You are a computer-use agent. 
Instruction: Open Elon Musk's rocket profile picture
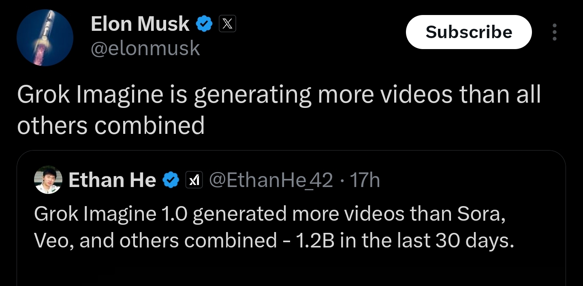point(45,38)
